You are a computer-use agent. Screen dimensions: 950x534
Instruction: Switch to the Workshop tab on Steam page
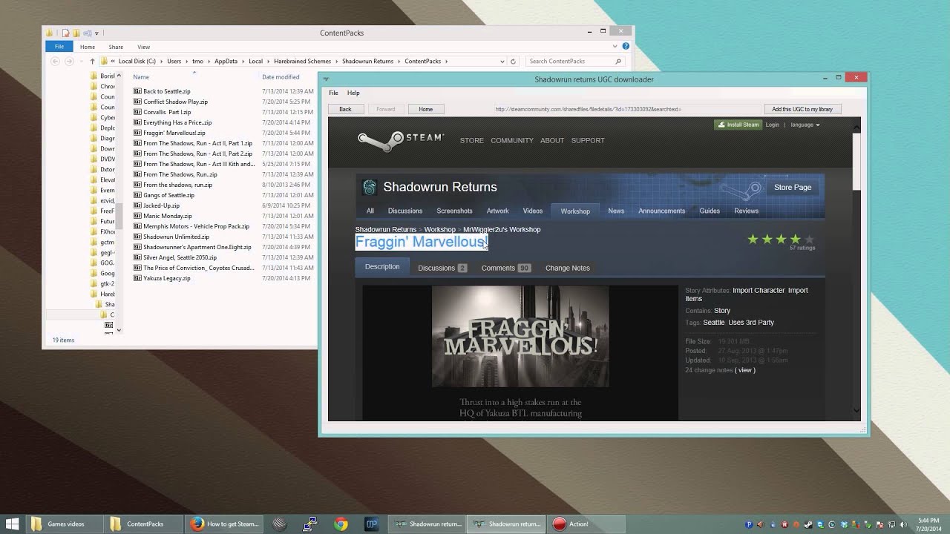pos(575,211)
